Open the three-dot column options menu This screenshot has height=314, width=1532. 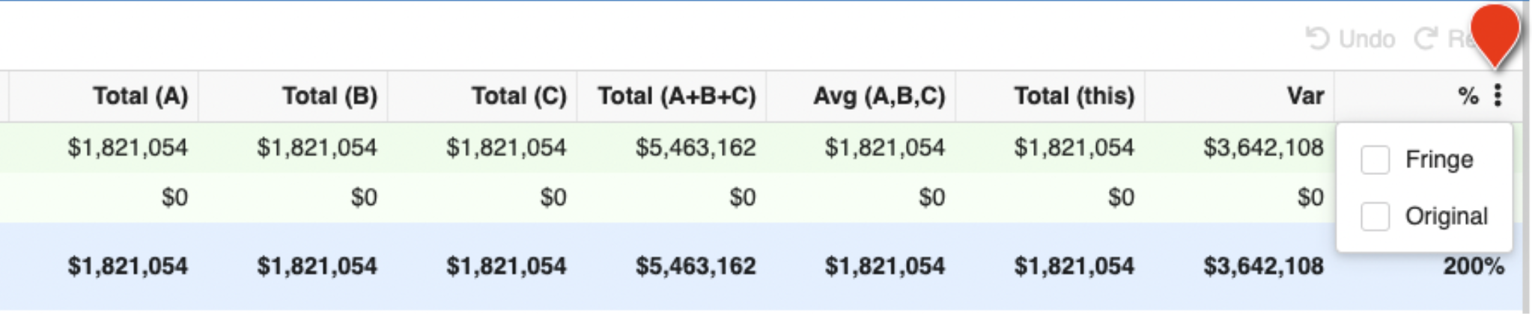coord(1497,96)
